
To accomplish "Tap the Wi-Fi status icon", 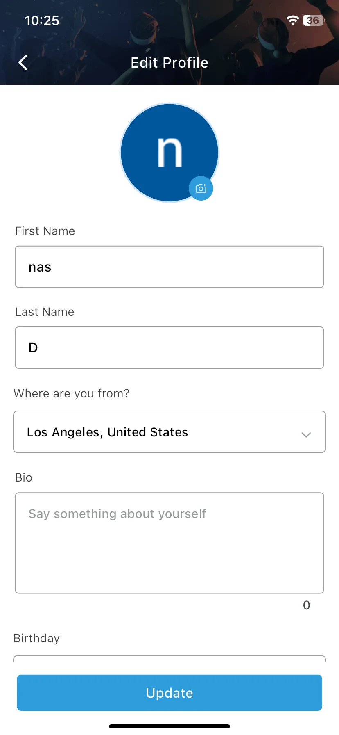I will click(x=293, y=20).
